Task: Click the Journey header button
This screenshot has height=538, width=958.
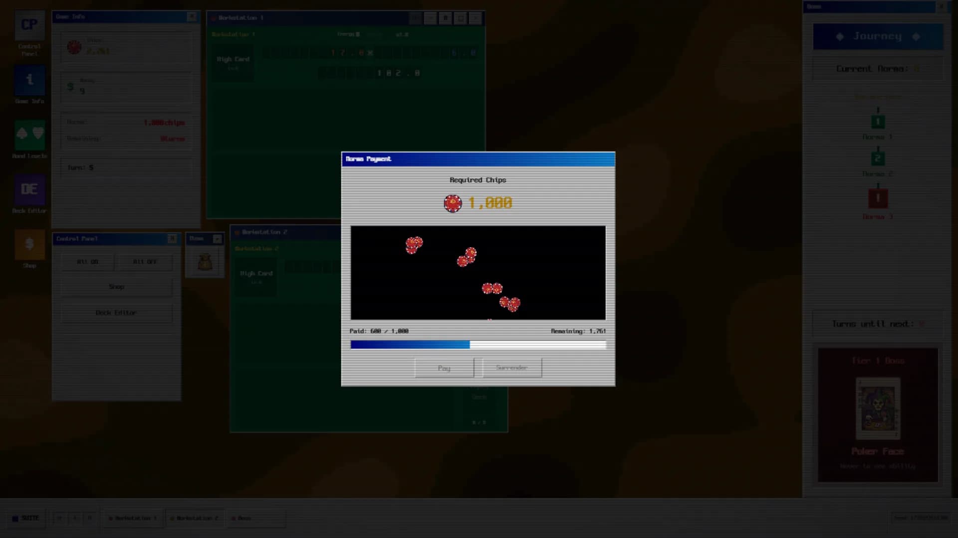Action: tap(878, 36)
